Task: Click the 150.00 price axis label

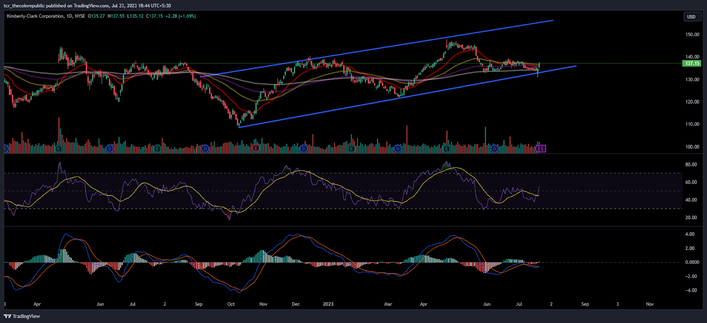Action: pos(692,34)
